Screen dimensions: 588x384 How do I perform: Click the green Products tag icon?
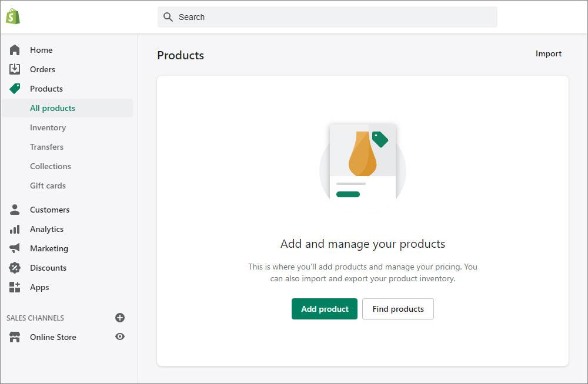click(15, 89)
